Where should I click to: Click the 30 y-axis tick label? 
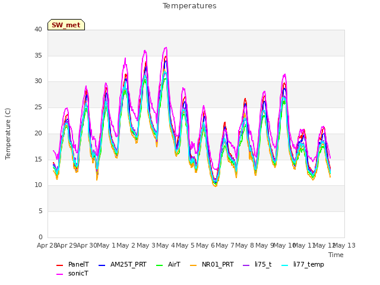coord(38,81)
